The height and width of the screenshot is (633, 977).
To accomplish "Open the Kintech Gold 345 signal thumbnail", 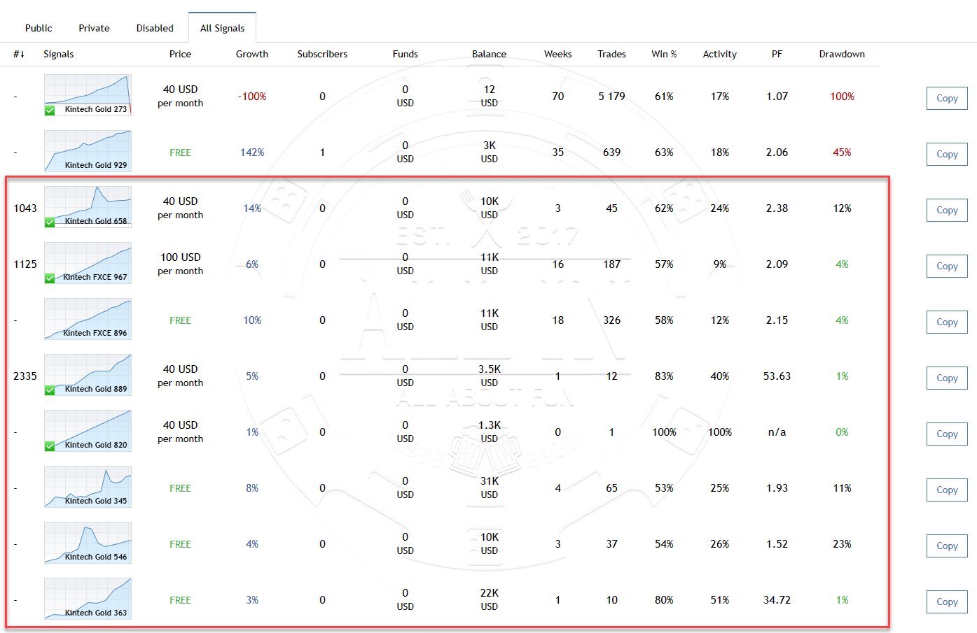I will (x=88, y=486).
